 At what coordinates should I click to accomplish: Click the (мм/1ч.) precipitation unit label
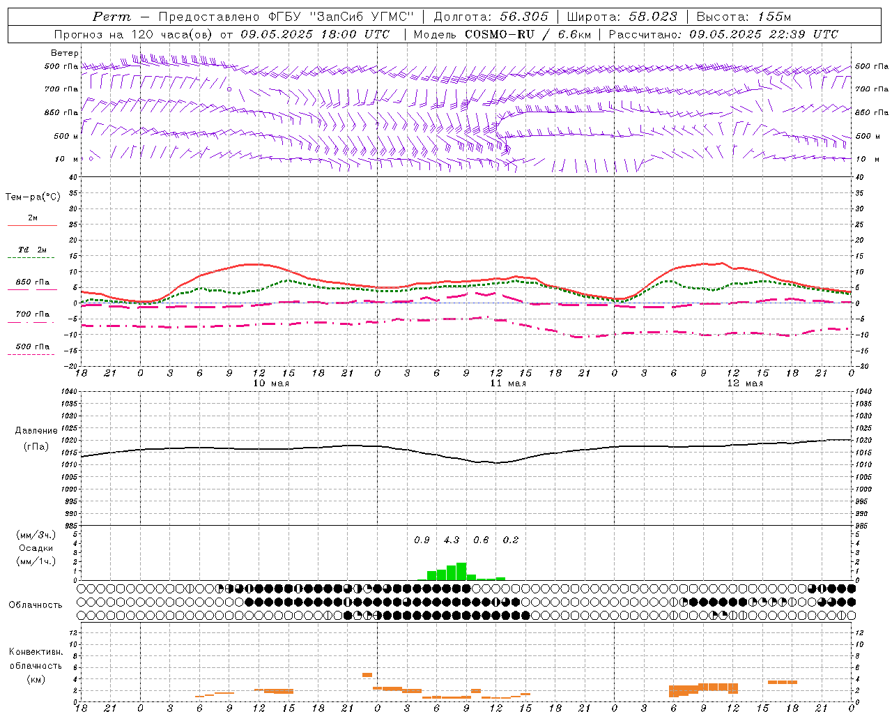pos(36,561)
